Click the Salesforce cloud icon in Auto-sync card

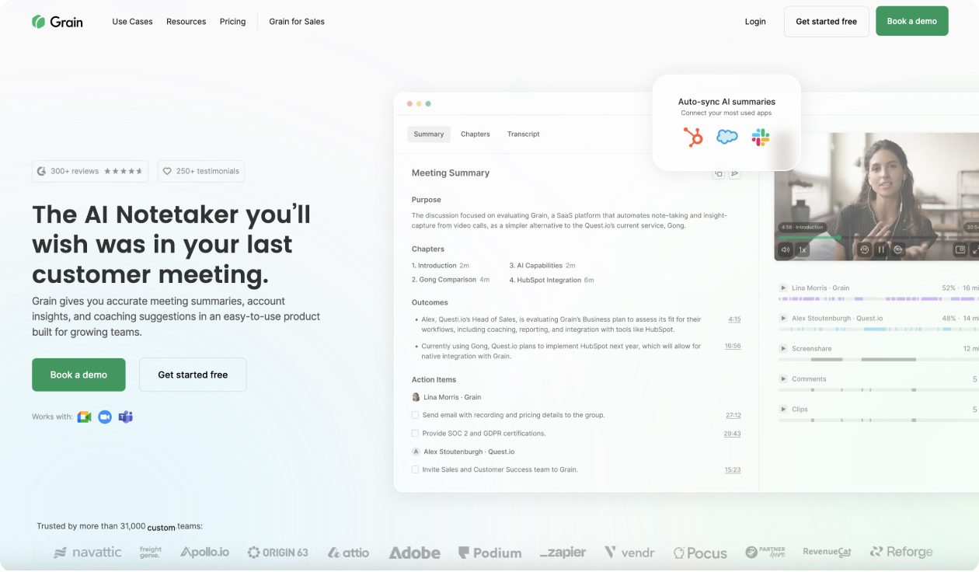[x=726, y=137]
